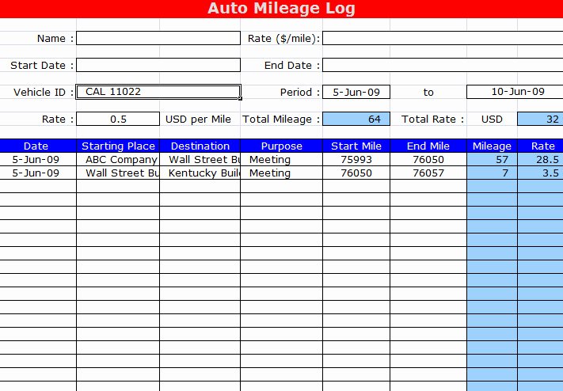
Task: Select the ABC Company starting place cell
Action: pos(118,159)
